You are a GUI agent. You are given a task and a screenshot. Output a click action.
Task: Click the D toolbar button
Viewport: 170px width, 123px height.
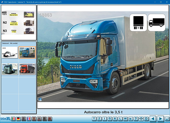click(x=146, y=119)
